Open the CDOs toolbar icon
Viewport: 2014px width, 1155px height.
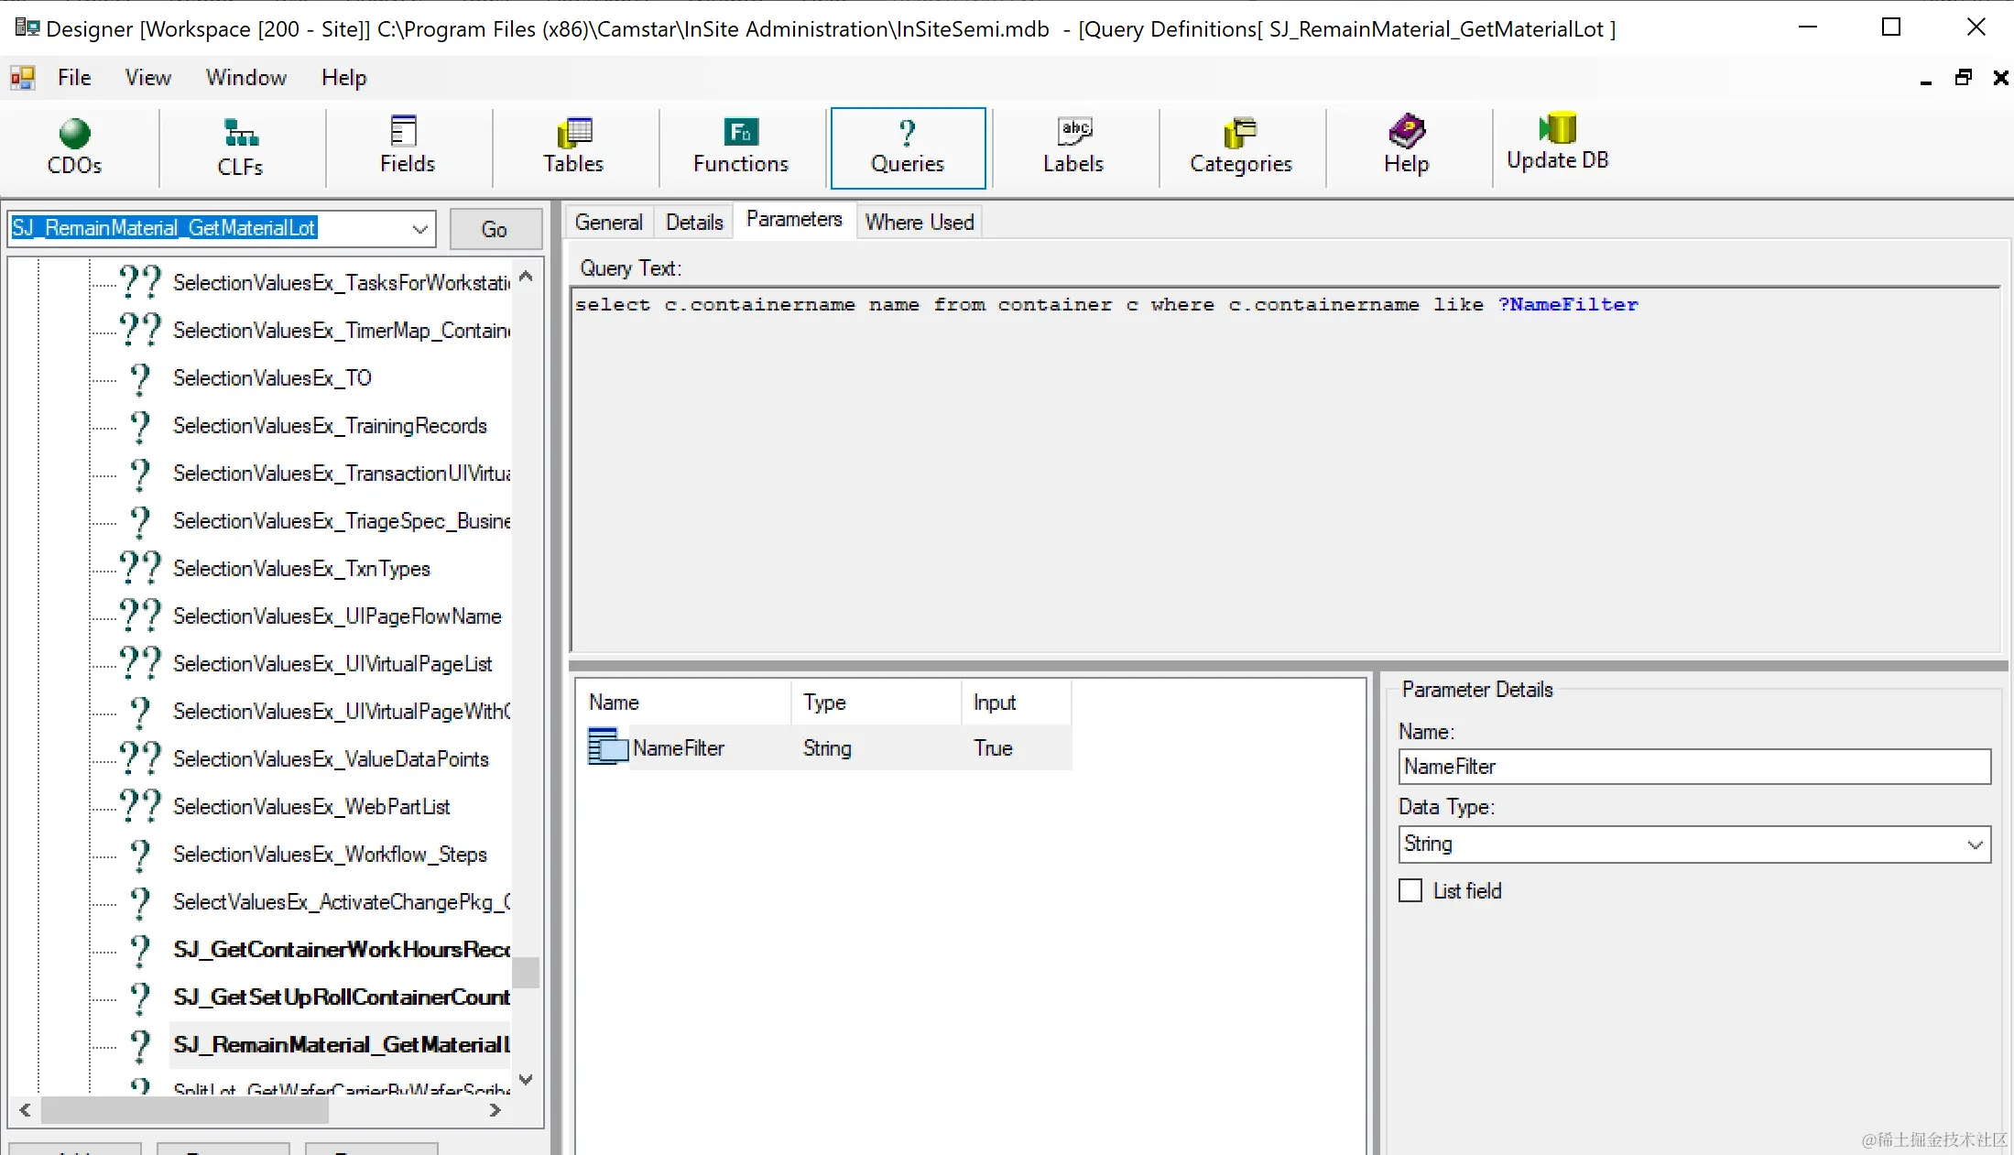(x=74, y=147)
